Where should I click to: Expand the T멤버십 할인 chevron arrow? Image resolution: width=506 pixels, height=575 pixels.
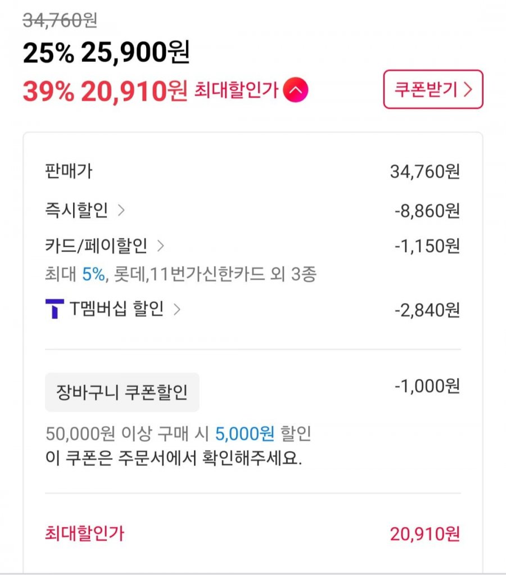pyautogui.click(x=177, y=310)
